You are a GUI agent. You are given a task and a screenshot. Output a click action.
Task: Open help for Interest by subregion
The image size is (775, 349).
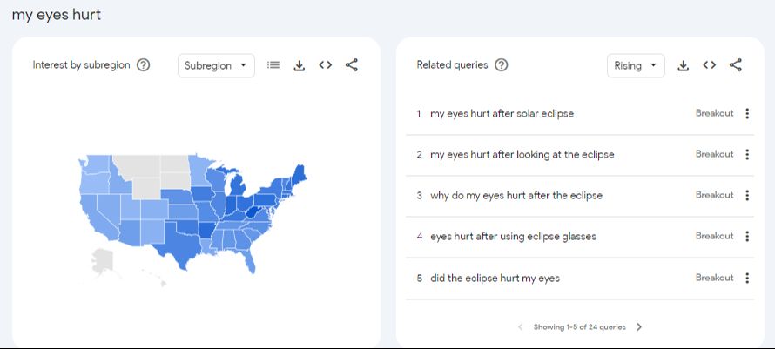[x=144, y=65]
